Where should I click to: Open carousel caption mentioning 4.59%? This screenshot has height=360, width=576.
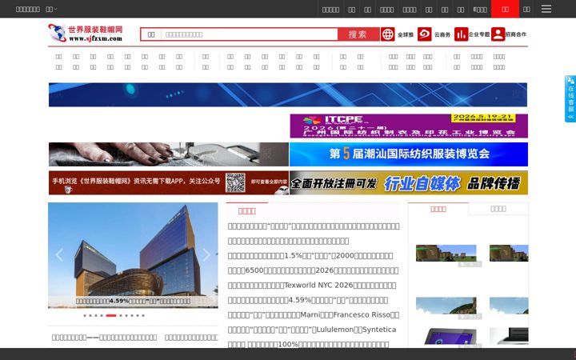133,301
